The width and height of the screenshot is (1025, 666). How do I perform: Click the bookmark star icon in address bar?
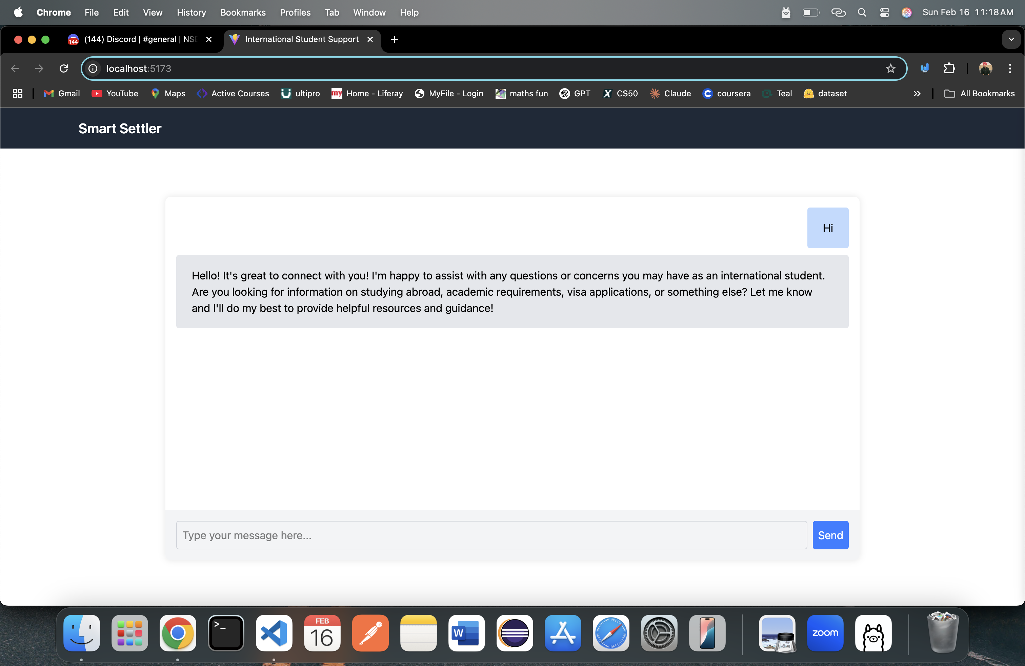tap(890, 68)
